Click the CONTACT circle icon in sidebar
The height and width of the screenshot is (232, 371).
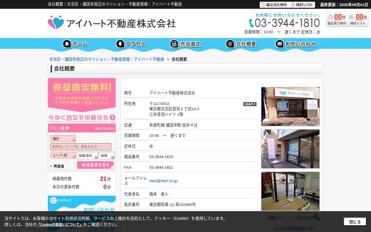pos(53,201)
